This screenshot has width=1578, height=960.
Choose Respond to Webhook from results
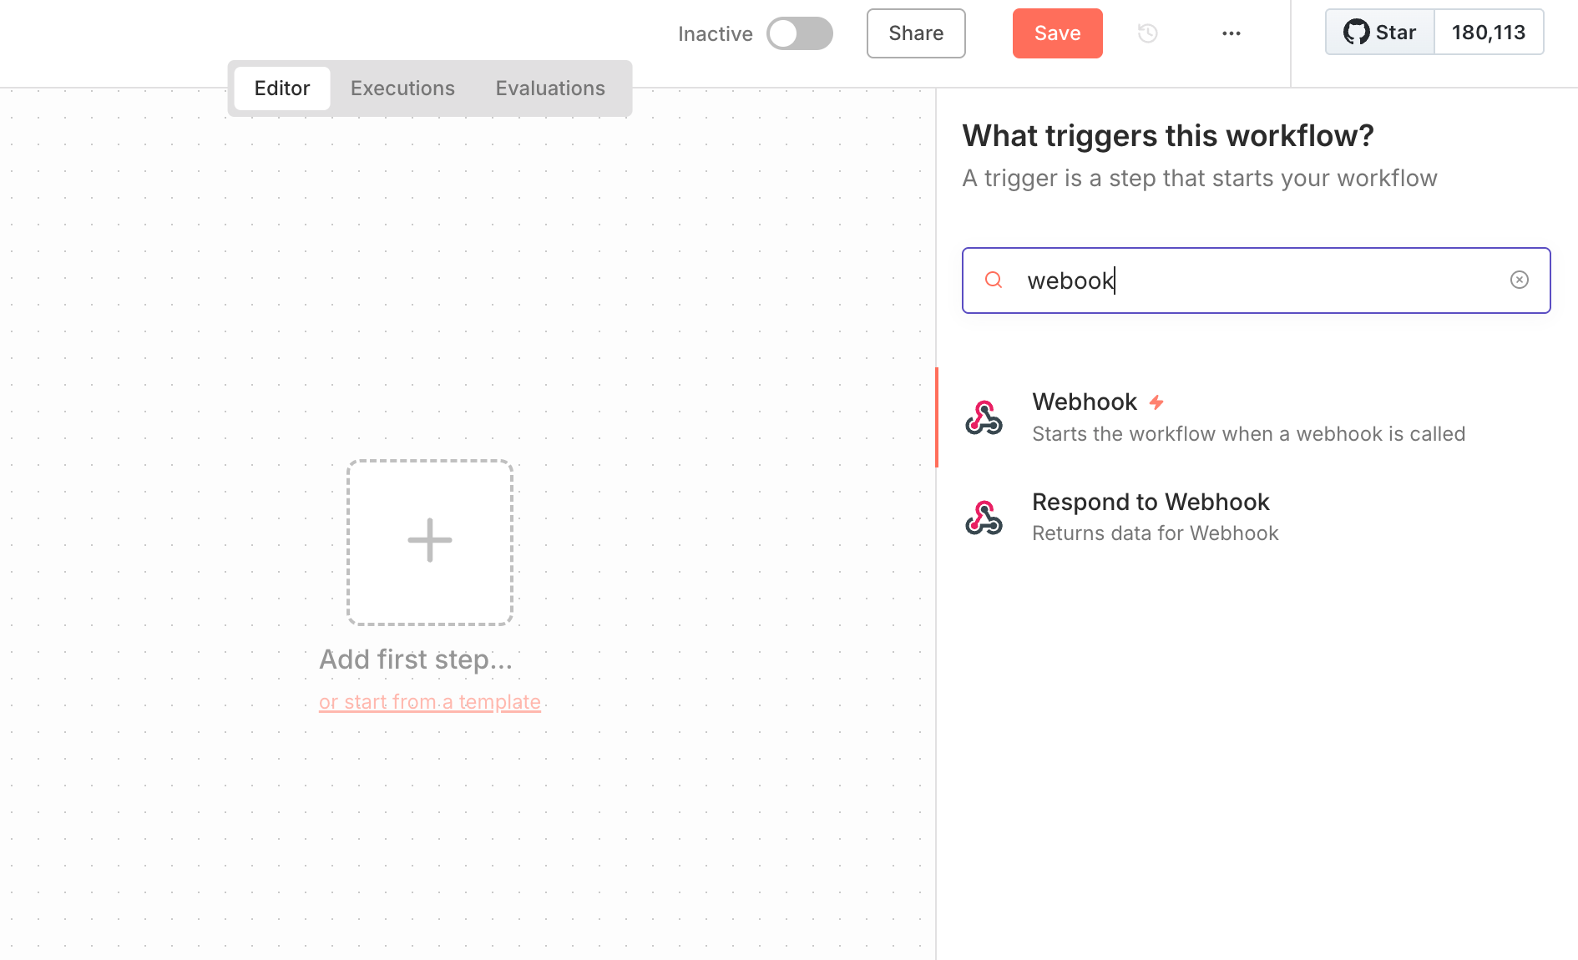[x=1151, y=503]
